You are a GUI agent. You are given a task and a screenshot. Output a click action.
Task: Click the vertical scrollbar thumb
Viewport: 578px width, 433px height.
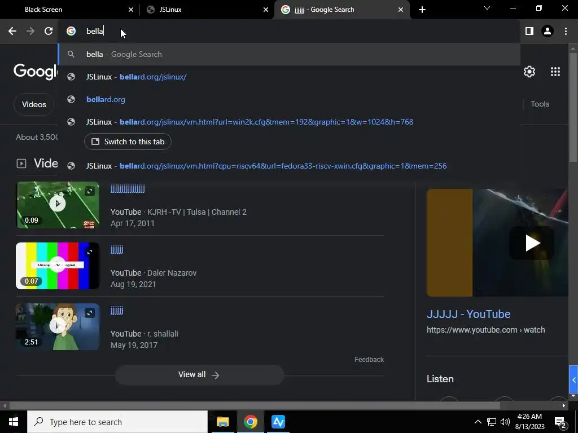pos(573,107)
